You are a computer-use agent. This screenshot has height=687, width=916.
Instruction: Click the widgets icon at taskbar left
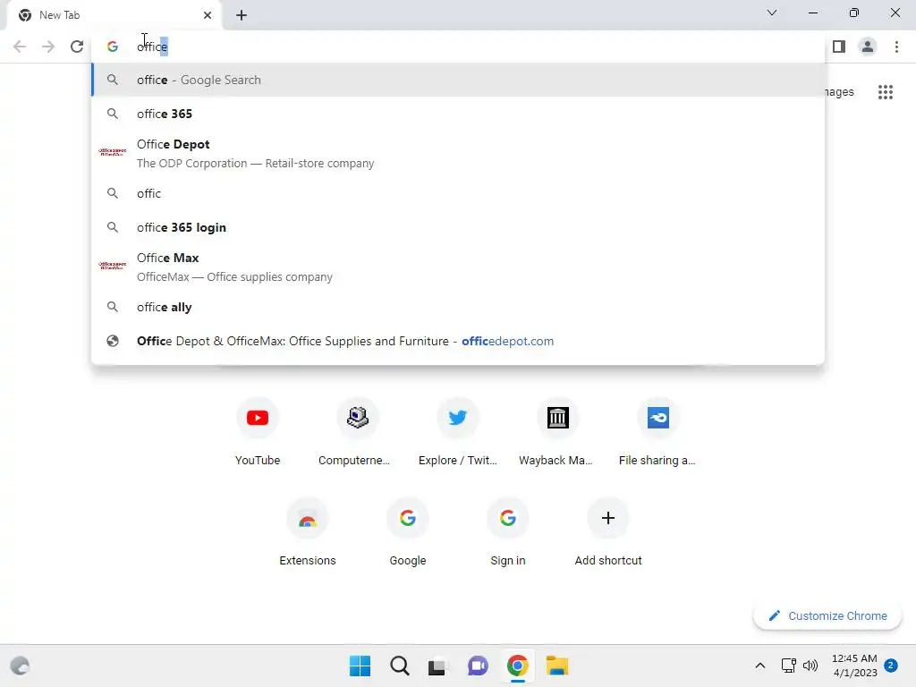(x=21, y=666)
